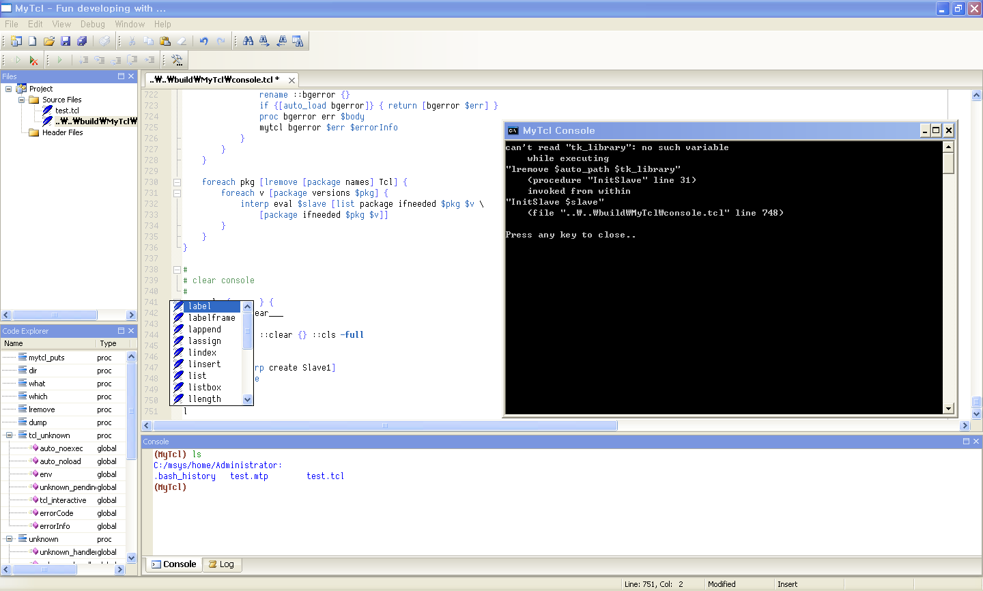Viewport: 983px width, 591px height.
Task: Collapse the code fold at line 738
Action: click(x=177, y=270)
